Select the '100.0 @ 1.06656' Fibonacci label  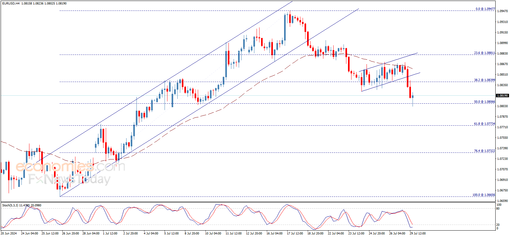pyautogui.click(x=484, y=195)
